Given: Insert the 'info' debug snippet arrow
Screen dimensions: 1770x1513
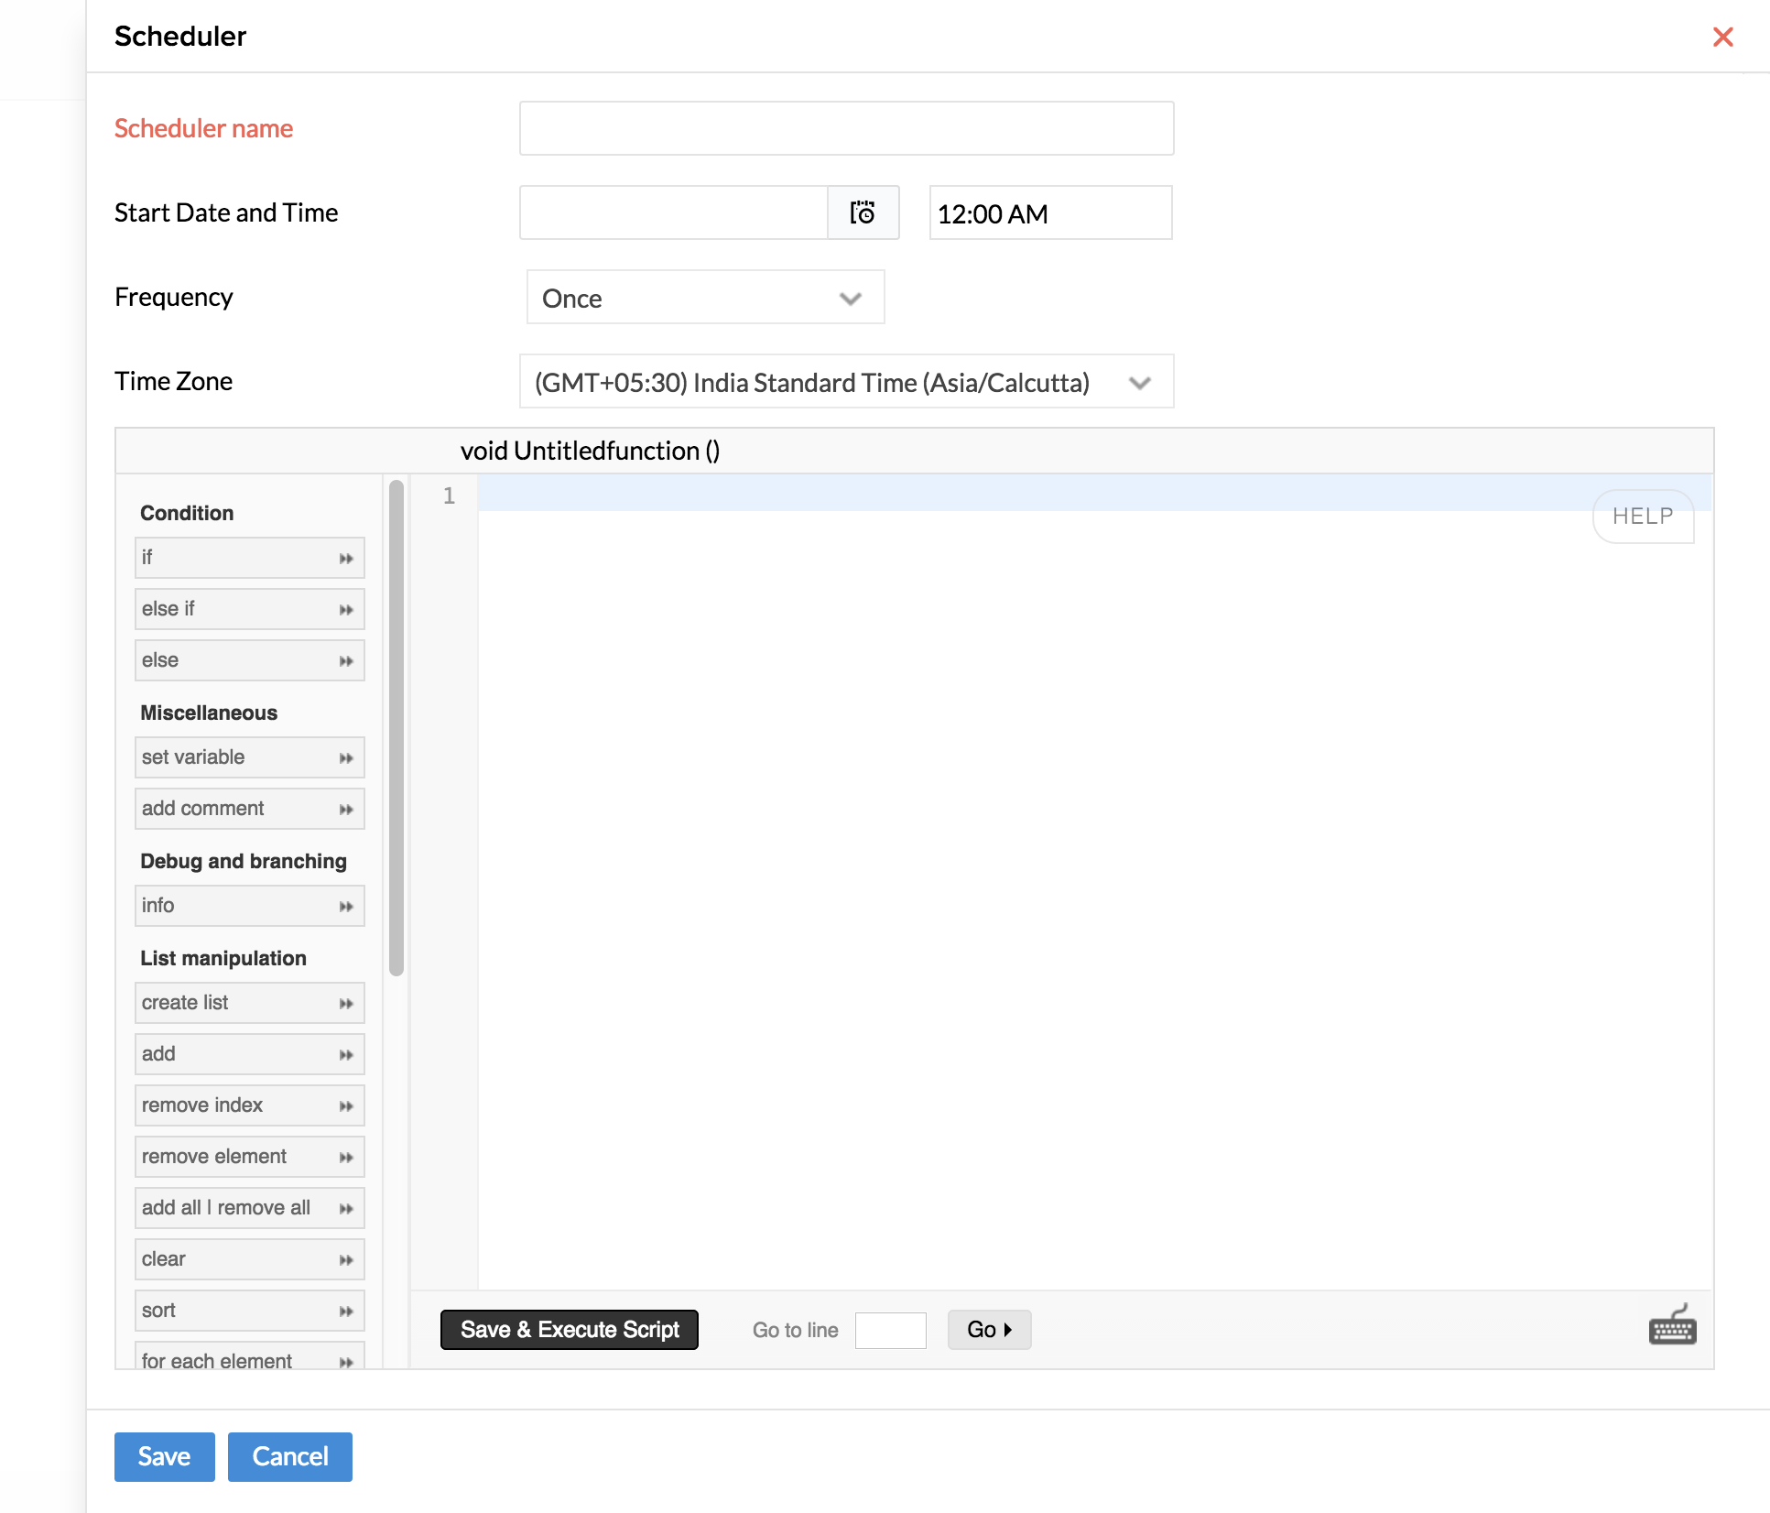Looking at the screenshot, I should click(x=345, y=907).
